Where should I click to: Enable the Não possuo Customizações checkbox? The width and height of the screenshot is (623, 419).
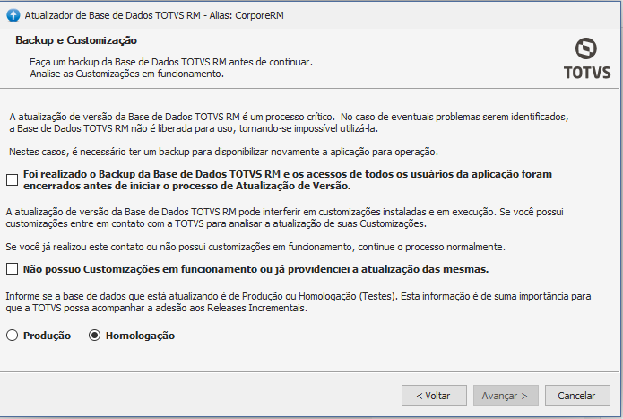[13, 269]
